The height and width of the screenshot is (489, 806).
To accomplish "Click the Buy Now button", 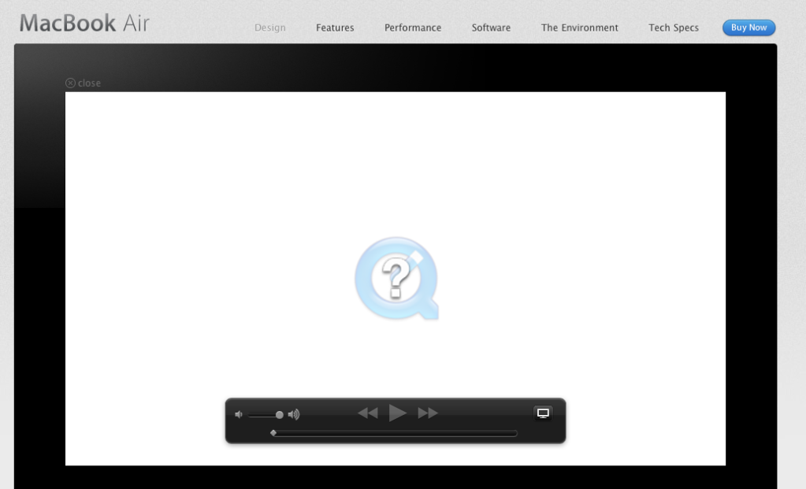I will (749, 28).
